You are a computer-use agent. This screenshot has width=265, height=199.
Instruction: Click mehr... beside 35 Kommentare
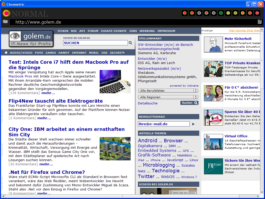tap(46, 164)
